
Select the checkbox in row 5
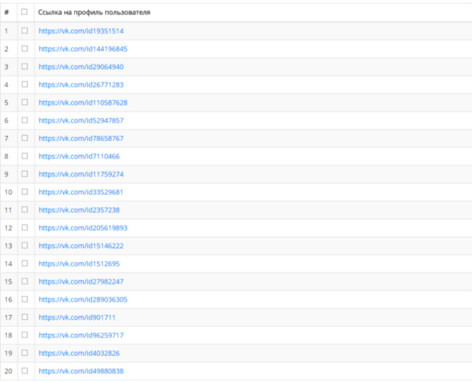click(24, 102)
